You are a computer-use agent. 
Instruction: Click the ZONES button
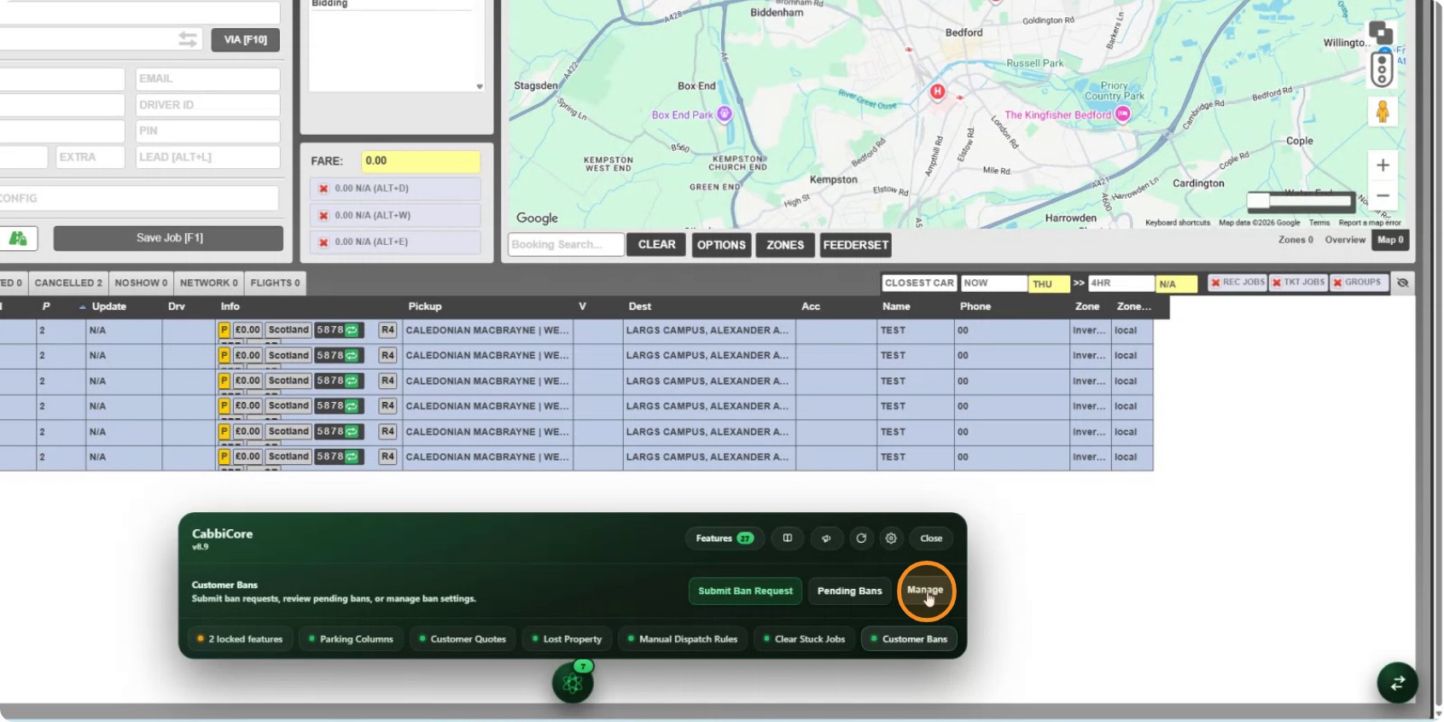785,245
